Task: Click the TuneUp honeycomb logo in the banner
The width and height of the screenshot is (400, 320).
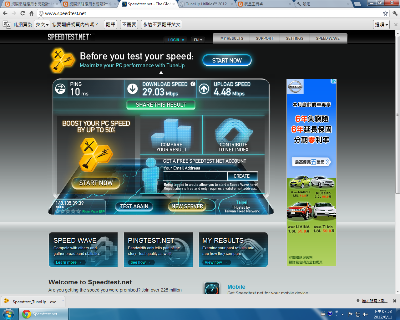Action: coord(62,60)
